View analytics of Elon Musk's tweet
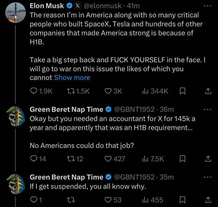The height and width of the screenshot is (207, 218). [x=145, y=91]
